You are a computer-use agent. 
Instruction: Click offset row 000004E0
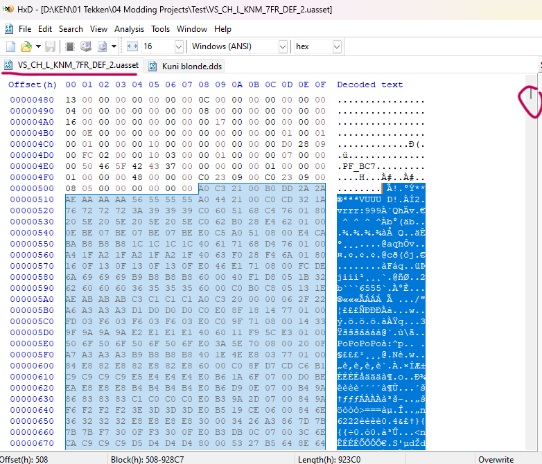(x=32, y=166)
